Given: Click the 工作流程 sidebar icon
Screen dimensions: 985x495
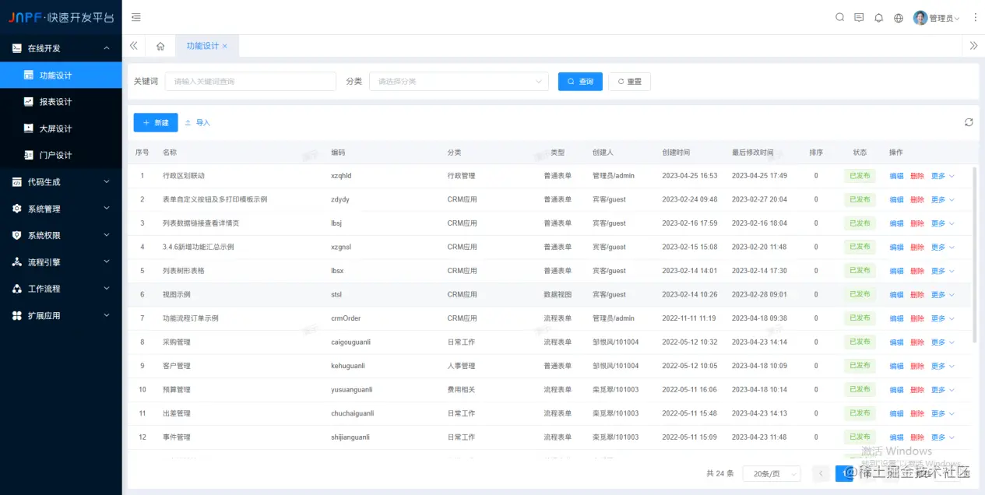Looking at the screenshot, I should tap(17, 289).
